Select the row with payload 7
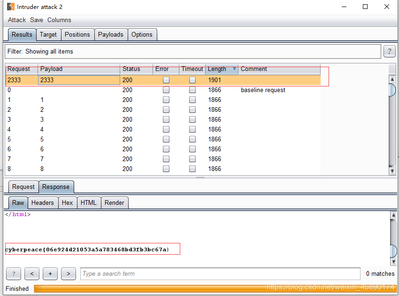The width and height of the screenshot is (399, 296). point(163,159)
